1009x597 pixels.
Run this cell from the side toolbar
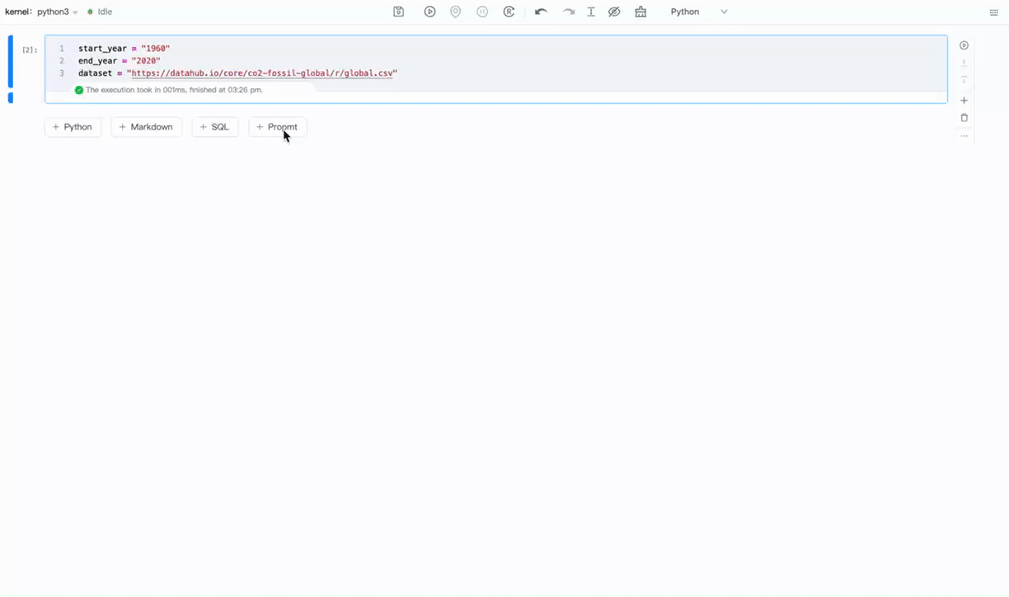click(964, 45)
